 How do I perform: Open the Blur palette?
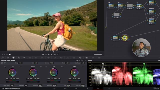(80, 58)
